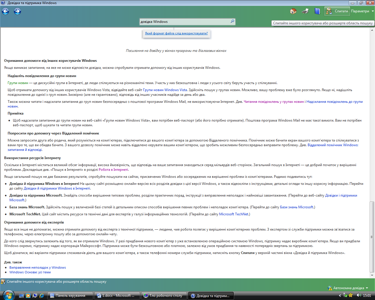Click the scrollbar down arrow

(372, 275)
